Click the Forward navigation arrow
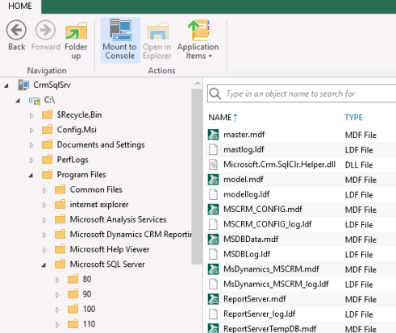 [45, 30]
